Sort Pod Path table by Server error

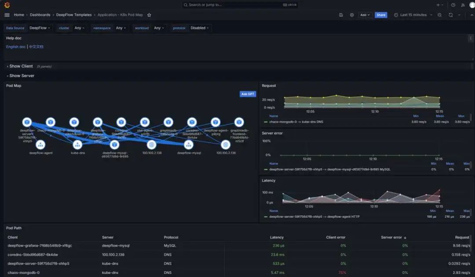tap(393, 237)
